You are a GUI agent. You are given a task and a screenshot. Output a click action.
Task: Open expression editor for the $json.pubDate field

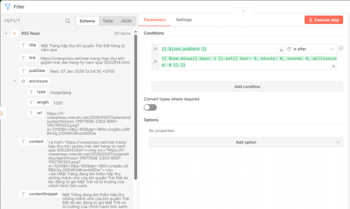(x=281, y=50)
